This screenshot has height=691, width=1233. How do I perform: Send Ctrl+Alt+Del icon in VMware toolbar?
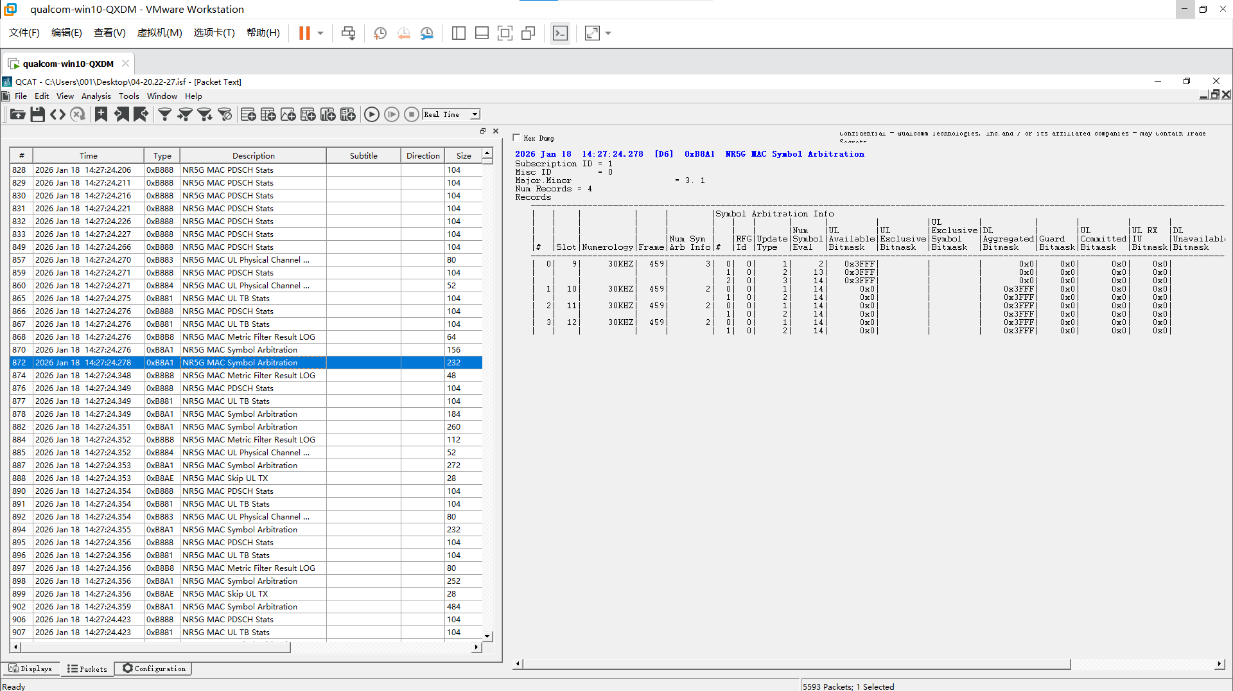[x=349, y=33]
